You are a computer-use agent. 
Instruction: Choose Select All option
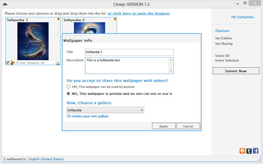222,55
